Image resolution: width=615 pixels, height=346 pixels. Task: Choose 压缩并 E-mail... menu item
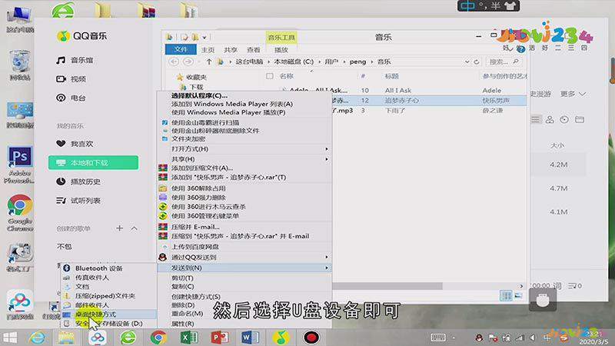click(195, 227)
